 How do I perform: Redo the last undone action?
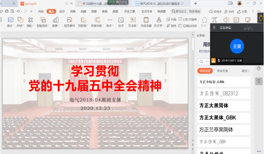(26, 11)
